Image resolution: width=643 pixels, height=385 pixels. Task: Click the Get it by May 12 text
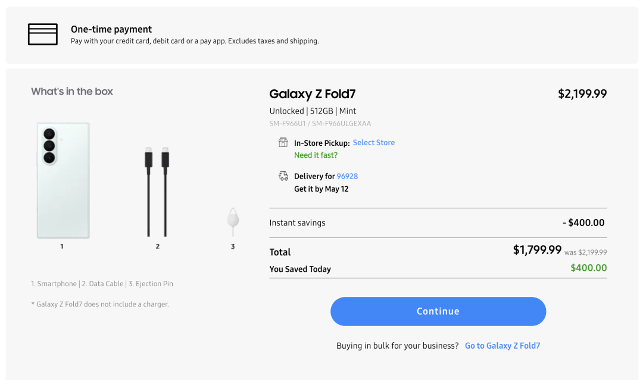[321, 189]
